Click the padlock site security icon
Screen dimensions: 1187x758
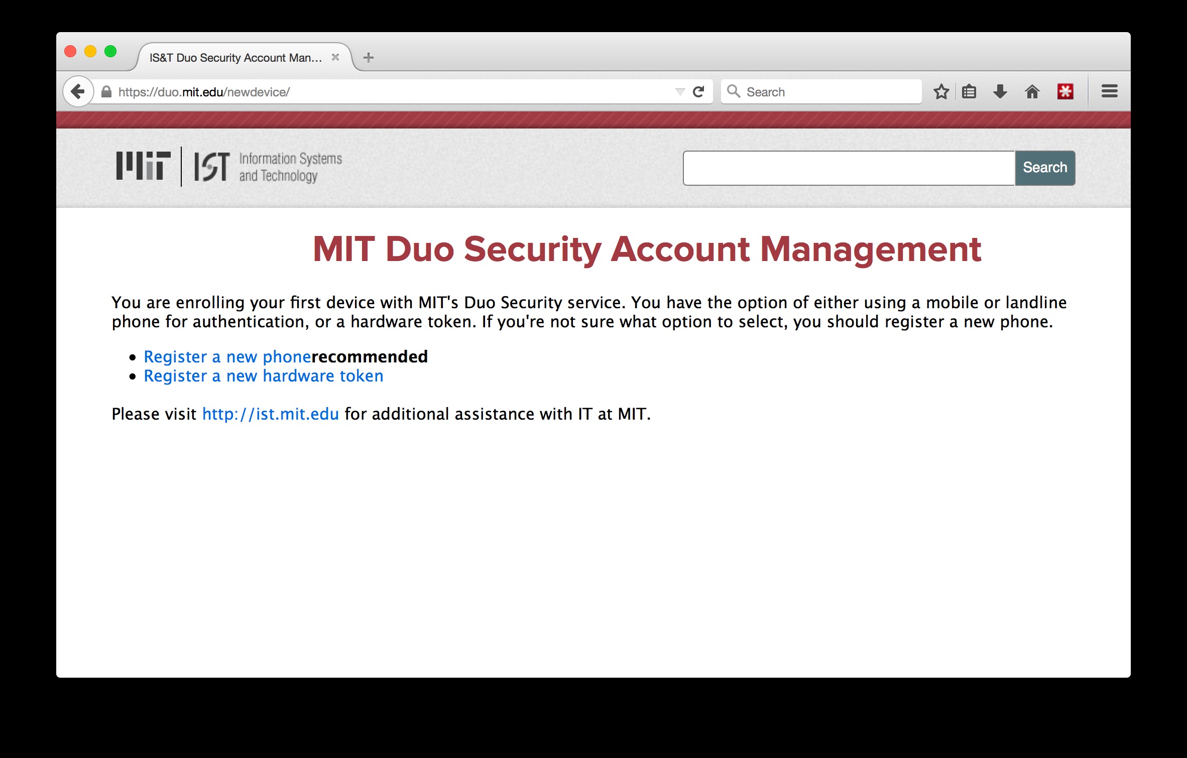(x=106, y=92)
